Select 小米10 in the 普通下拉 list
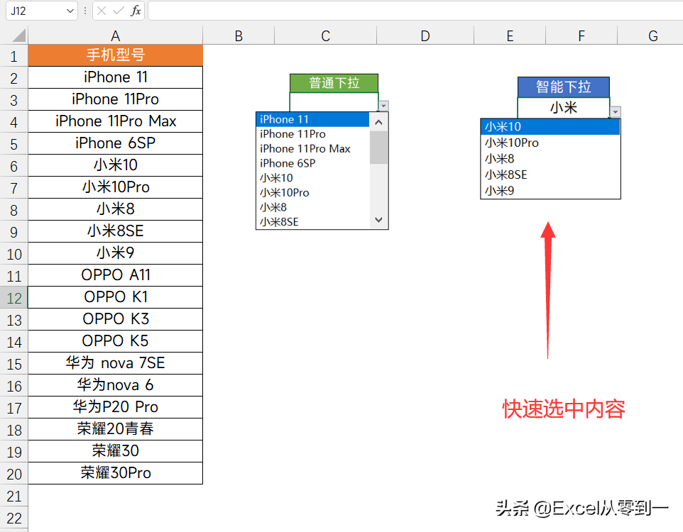The height and width of the screenshot is (532, 683). pyautogui.click(x=313, y=178)
